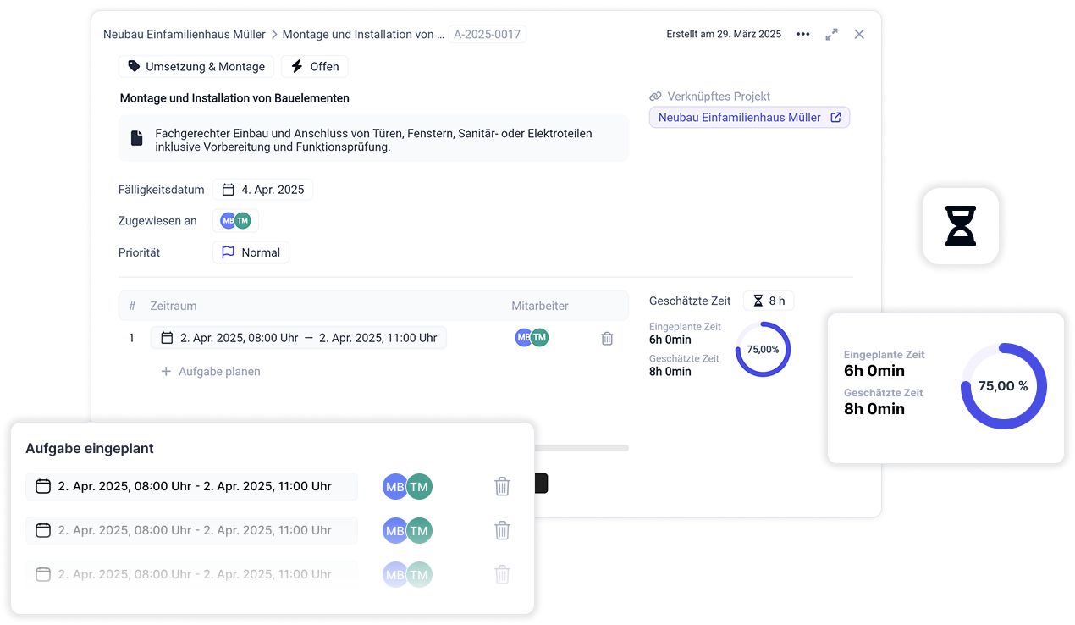Click trash icon in second Aufgabe eingeplant row
Screen dimensions: 1075x625
coord(502,530)
